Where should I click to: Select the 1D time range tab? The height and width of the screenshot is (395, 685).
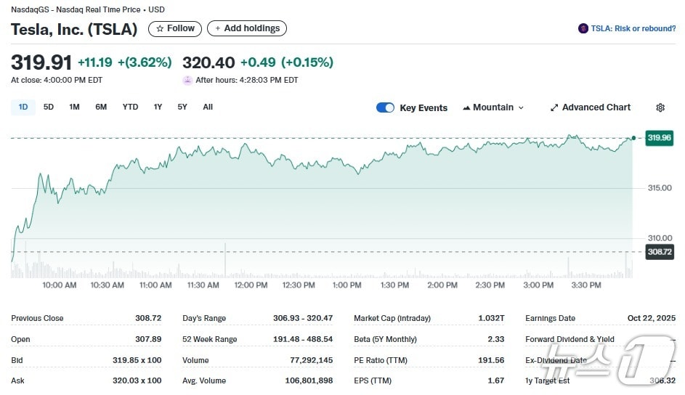coord(23,107)
